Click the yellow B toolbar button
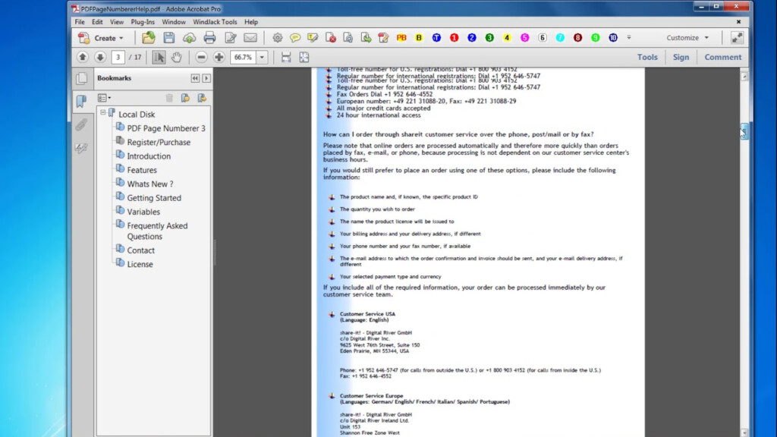This screenshot has height=437, width=777. [419, 38]
